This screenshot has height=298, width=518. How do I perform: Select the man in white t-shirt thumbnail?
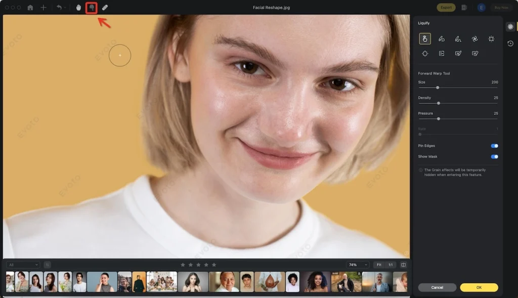79,282
